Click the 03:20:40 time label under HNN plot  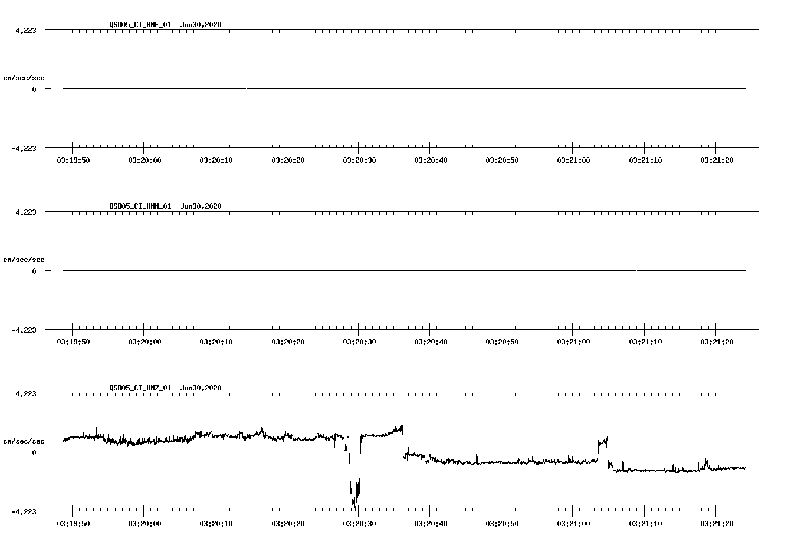(x=430, y=342)
